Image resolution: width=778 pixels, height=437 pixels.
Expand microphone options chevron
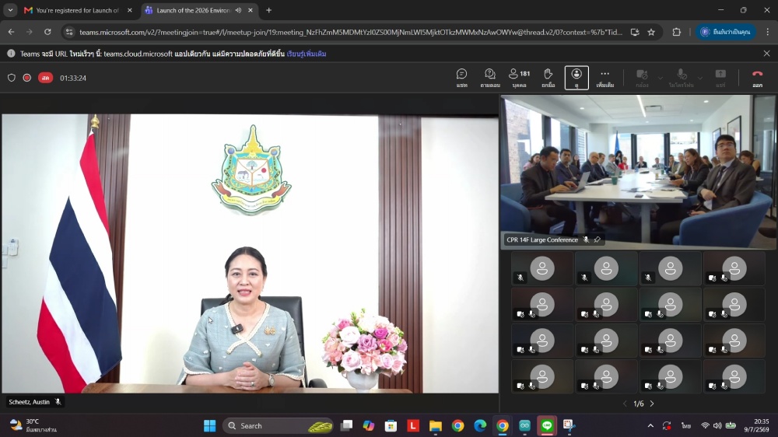coord(700,78)
